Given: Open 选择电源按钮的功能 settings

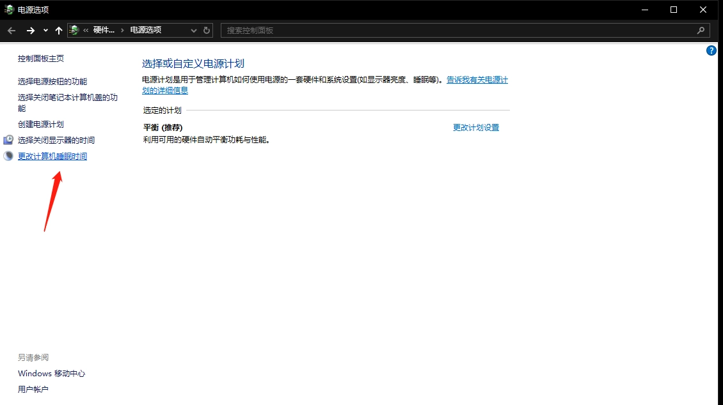Looking at the screenshot, I should pyautogui.click(x=52, y=82).
